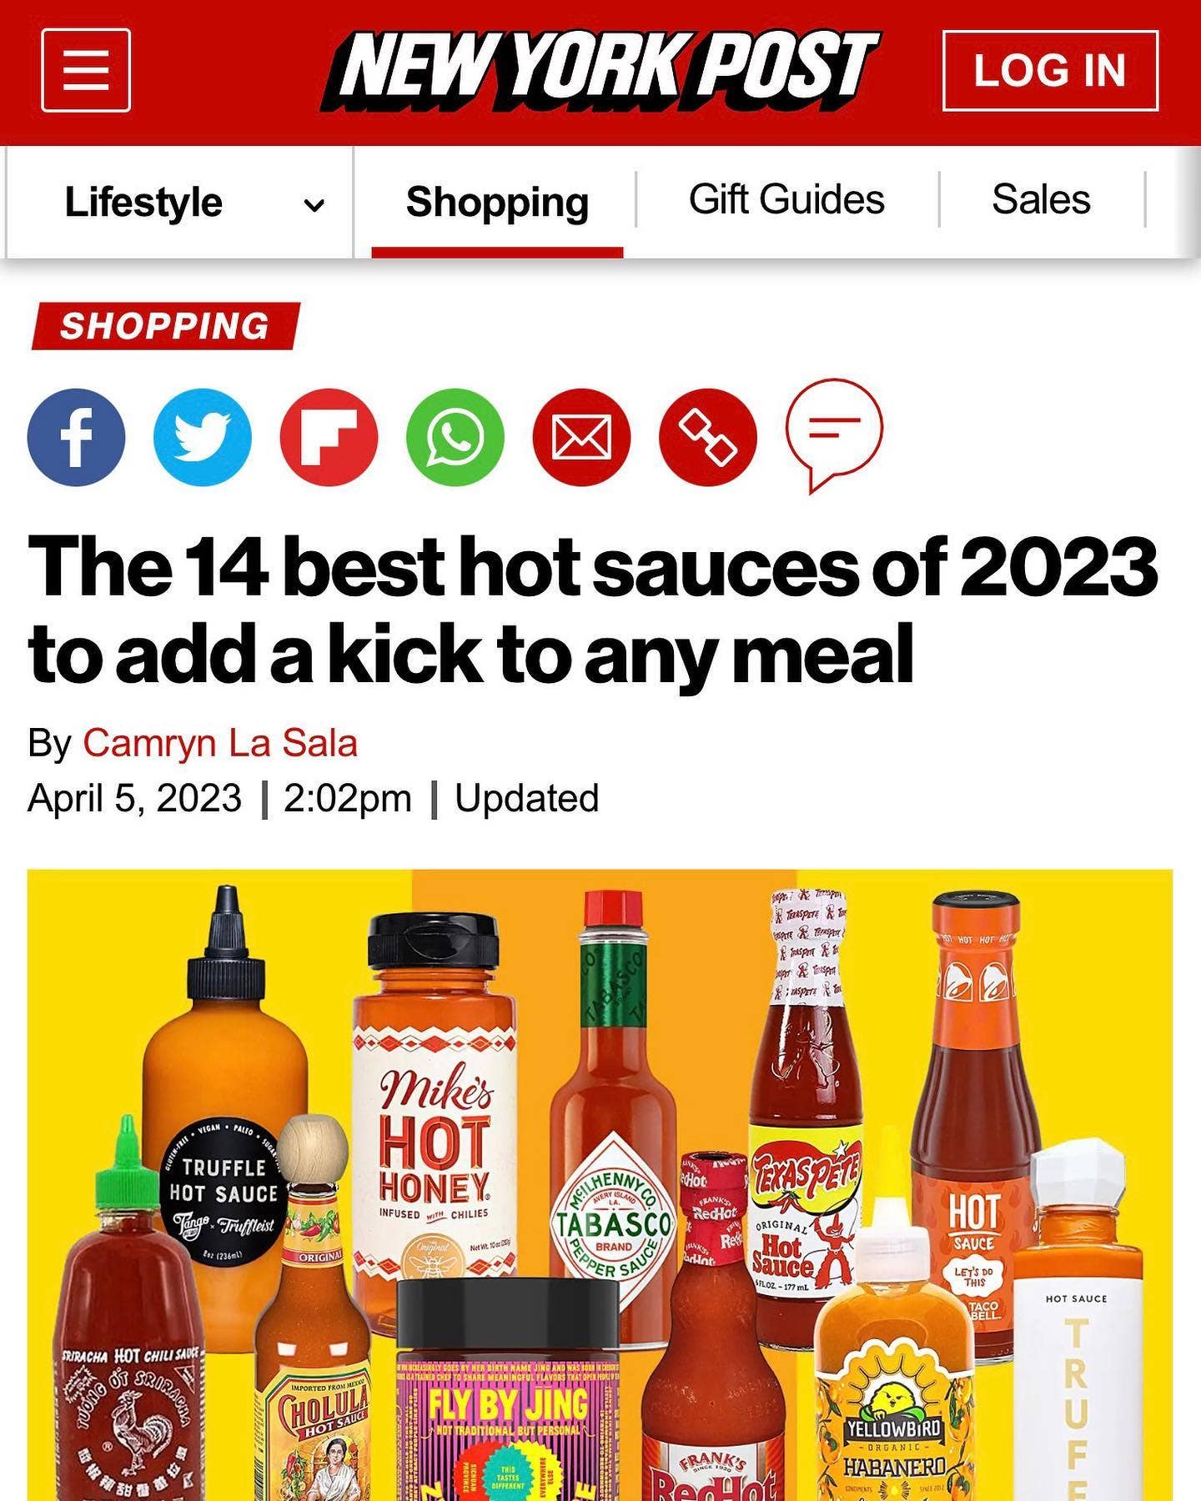Share article on Facebook
Image resolution: width=1201 pixels, height=1501 pixels.
click(76, 438)
